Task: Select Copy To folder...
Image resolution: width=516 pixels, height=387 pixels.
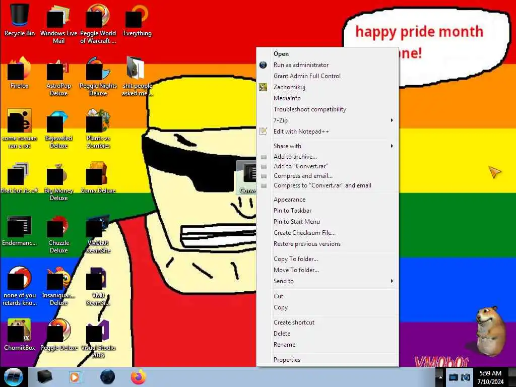Action: tap(327, 259)
